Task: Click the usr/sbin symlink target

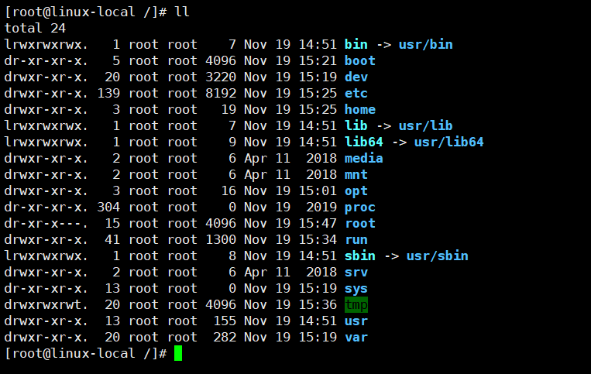Action: click(x=437, y=256)
